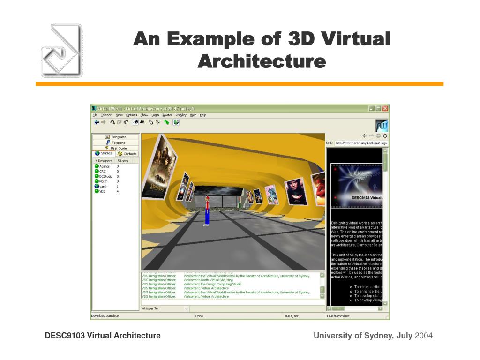The height and width of the screenshot is (360, 480).
Task: Open the File menu
Action: click(95, 115)
